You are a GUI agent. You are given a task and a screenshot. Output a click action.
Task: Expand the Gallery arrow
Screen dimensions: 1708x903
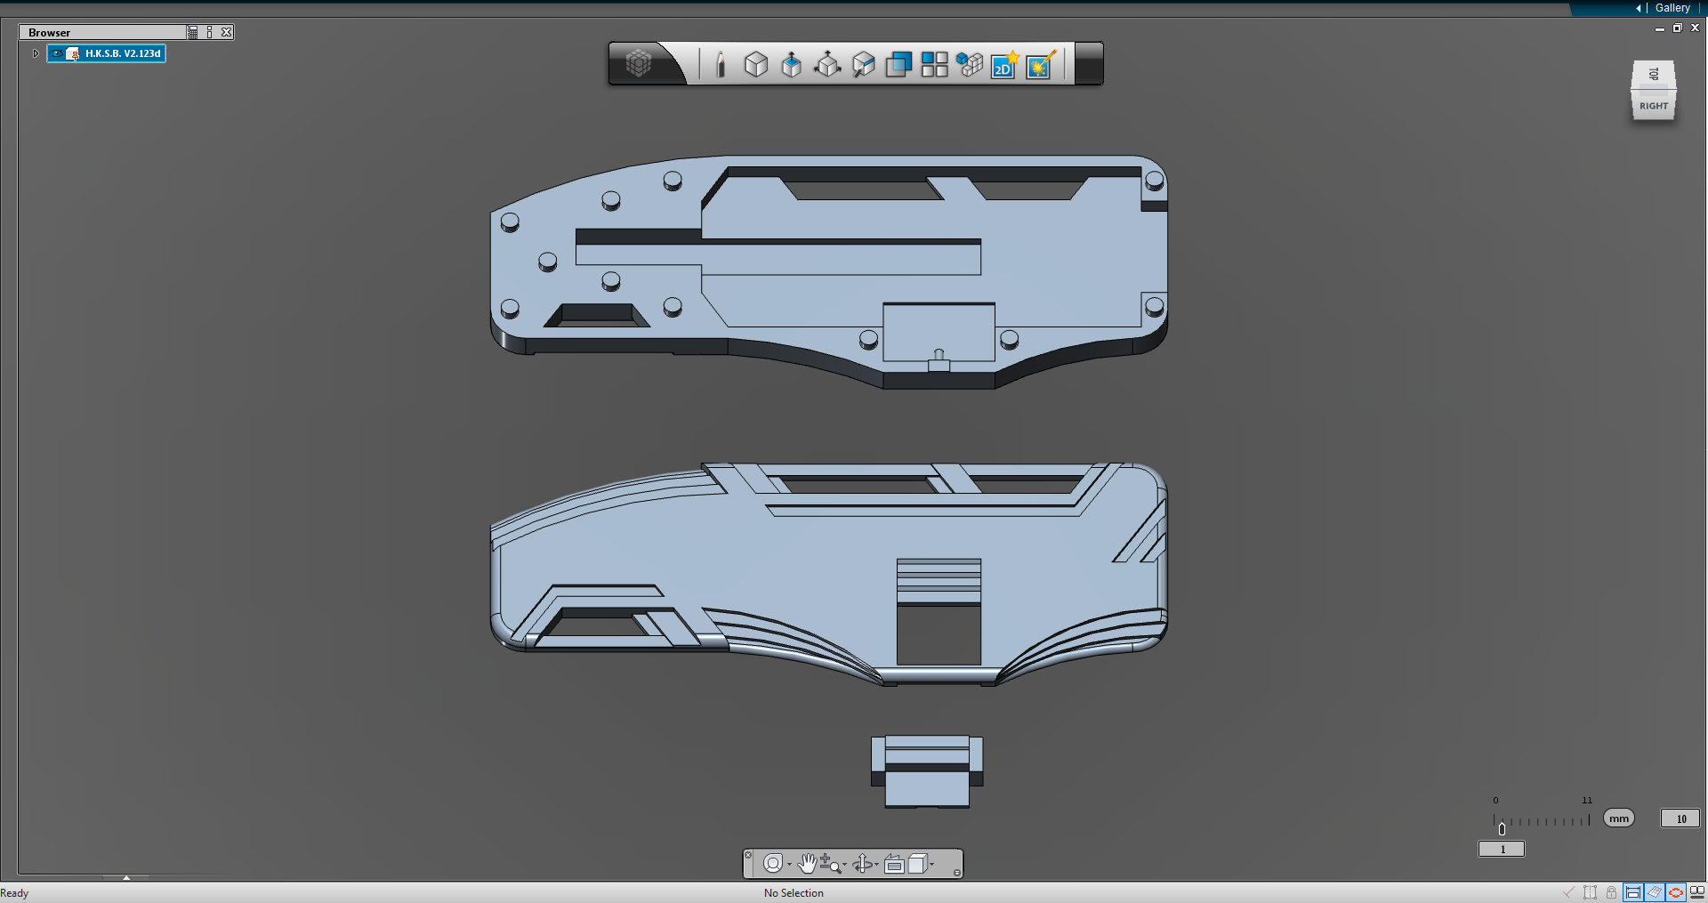tap(1639, 8)
